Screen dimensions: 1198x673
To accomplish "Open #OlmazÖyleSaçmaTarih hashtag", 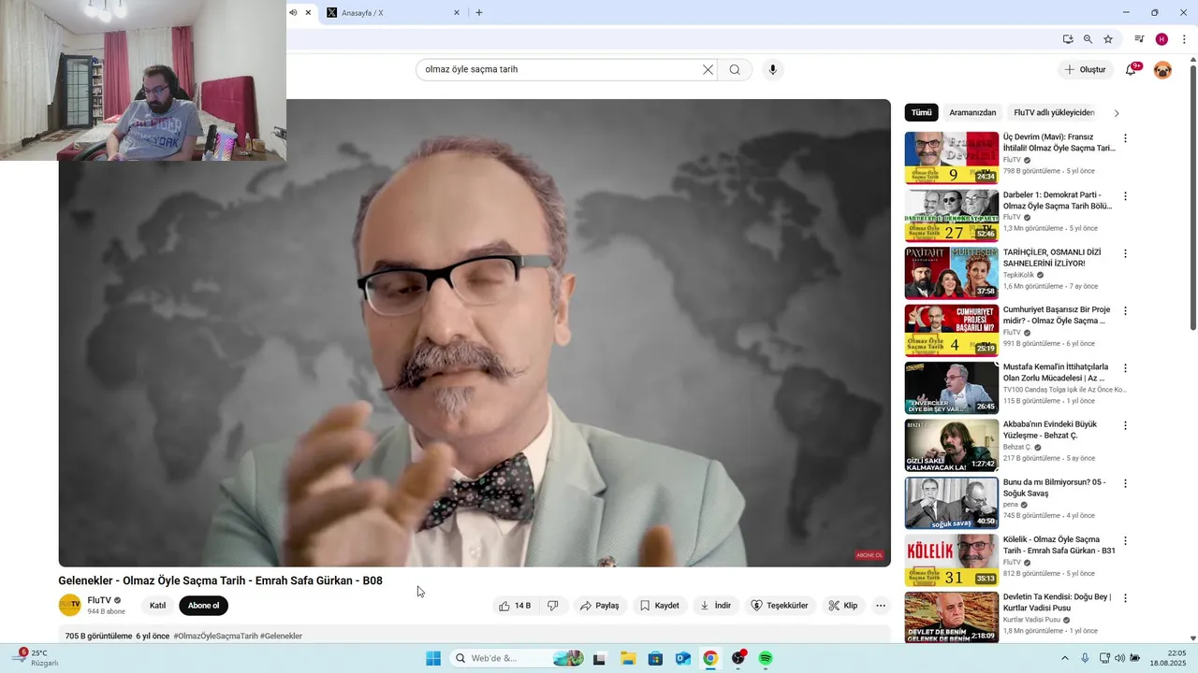I will coord(215,637).
